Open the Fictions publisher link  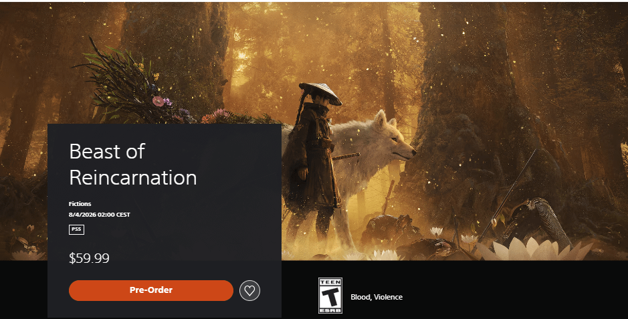[x=80, y=204]
